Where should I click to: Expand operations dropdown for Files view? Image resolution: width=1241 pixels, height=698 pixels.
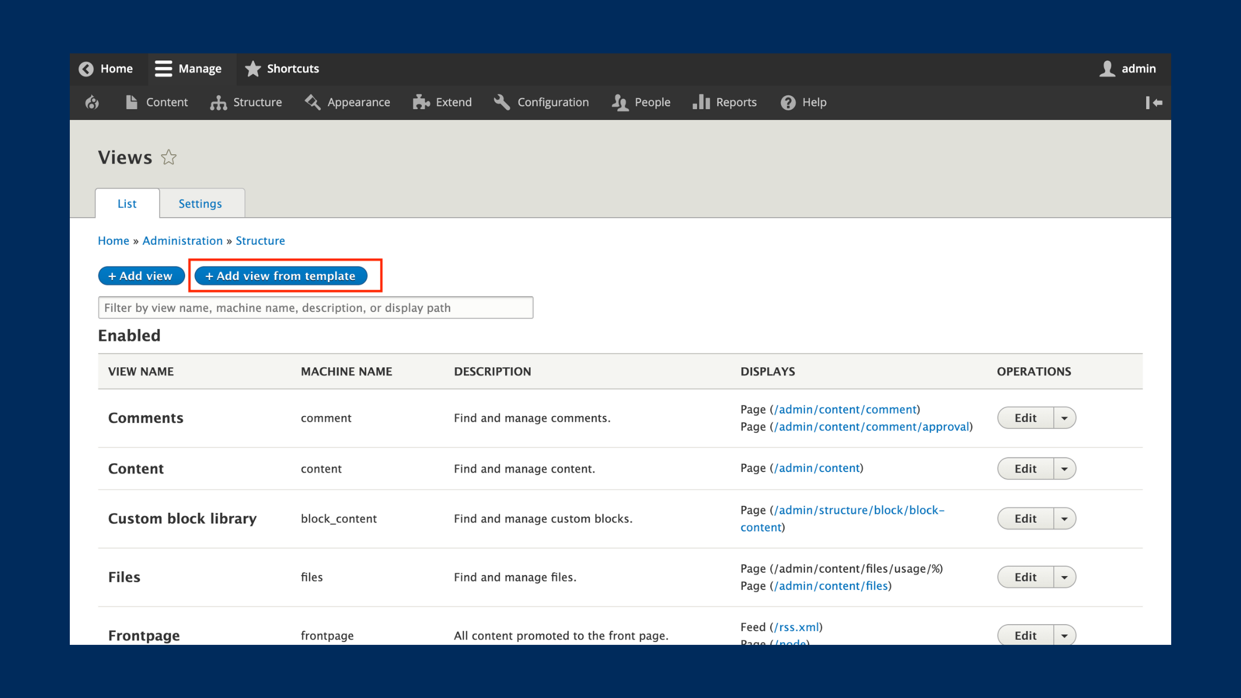point(1064,577)
